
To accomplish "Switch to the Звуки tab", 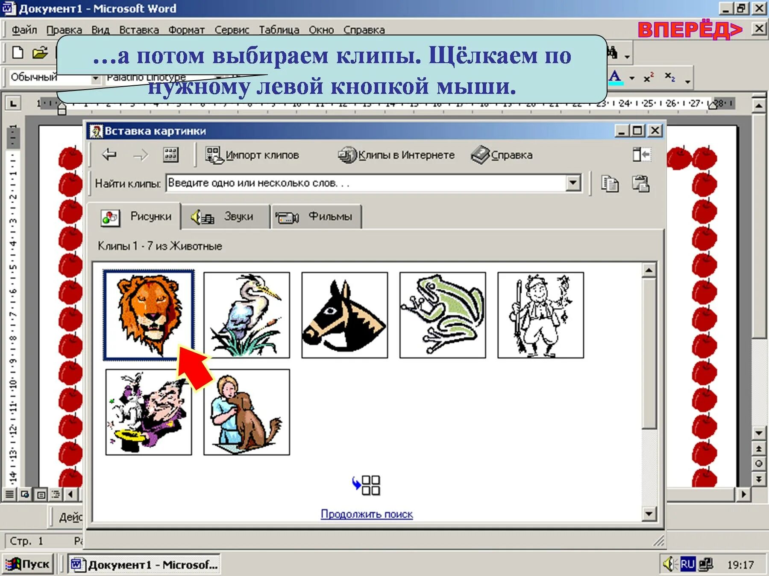I will pos(226,217).
